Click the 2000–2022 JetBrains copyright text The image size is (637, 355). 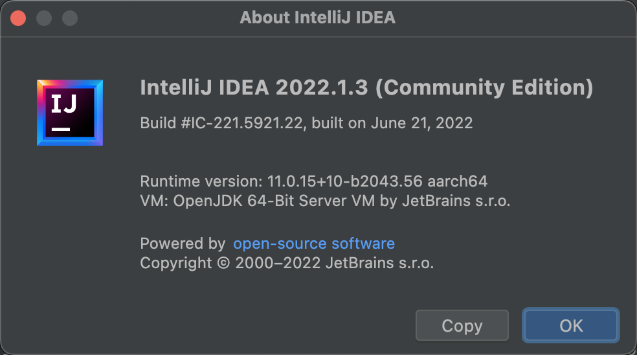[334, 263]
